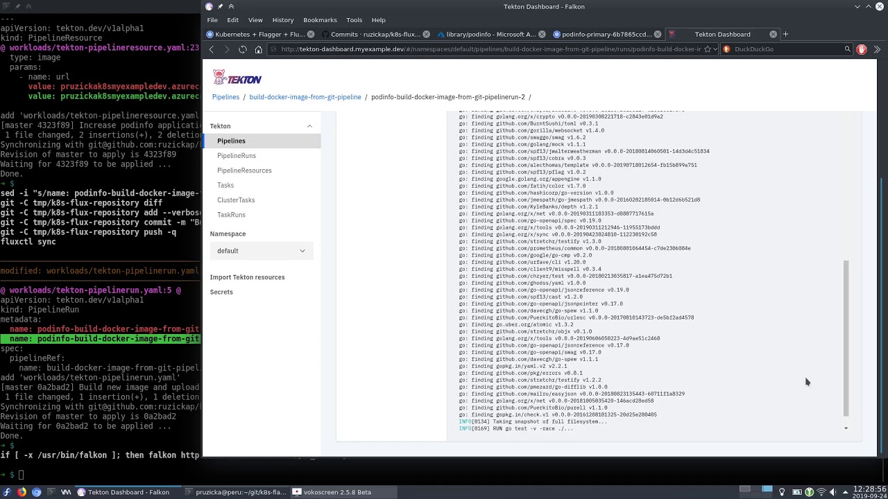Select Pipelines in the sidebar

point(262,141)
